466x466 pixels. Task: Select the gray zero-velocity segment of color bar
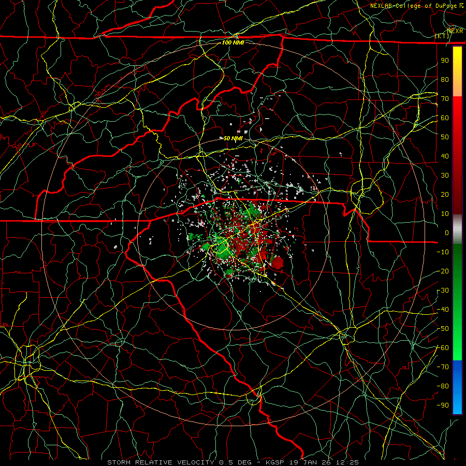pyautogui.click(x=457, y=229)
